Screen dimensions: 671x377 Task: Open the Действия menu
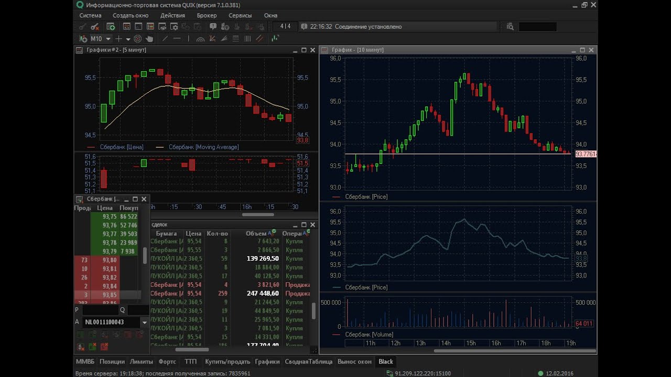click(x=172, y=16)
